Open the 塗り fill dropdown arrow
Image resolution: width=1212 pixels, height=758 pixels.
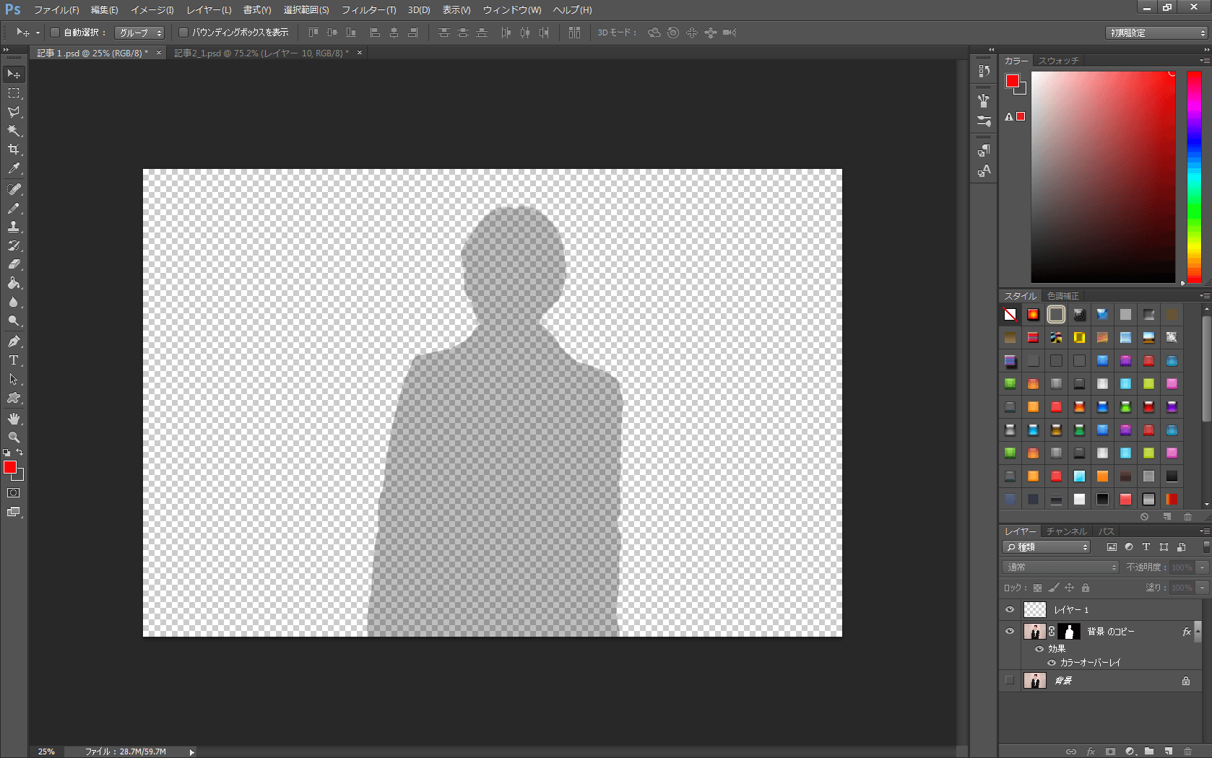coord(1203,588)
